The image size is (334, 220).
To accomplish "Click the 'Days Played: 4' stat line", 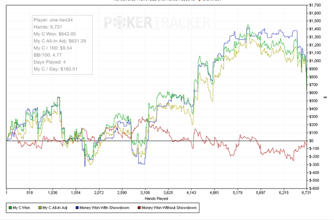I will point(50,62).
